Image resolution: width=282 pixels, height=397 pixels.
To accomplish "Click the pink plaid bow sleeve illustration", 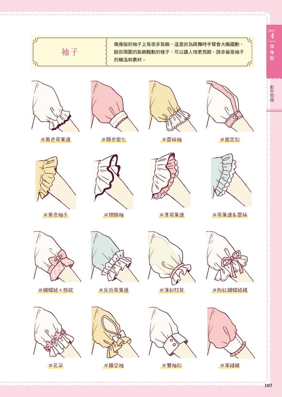I will (x=57, y=256).
